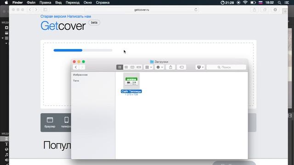Click the timer icon beside 21:28
The image size is (294, 165).
[222, 3]
